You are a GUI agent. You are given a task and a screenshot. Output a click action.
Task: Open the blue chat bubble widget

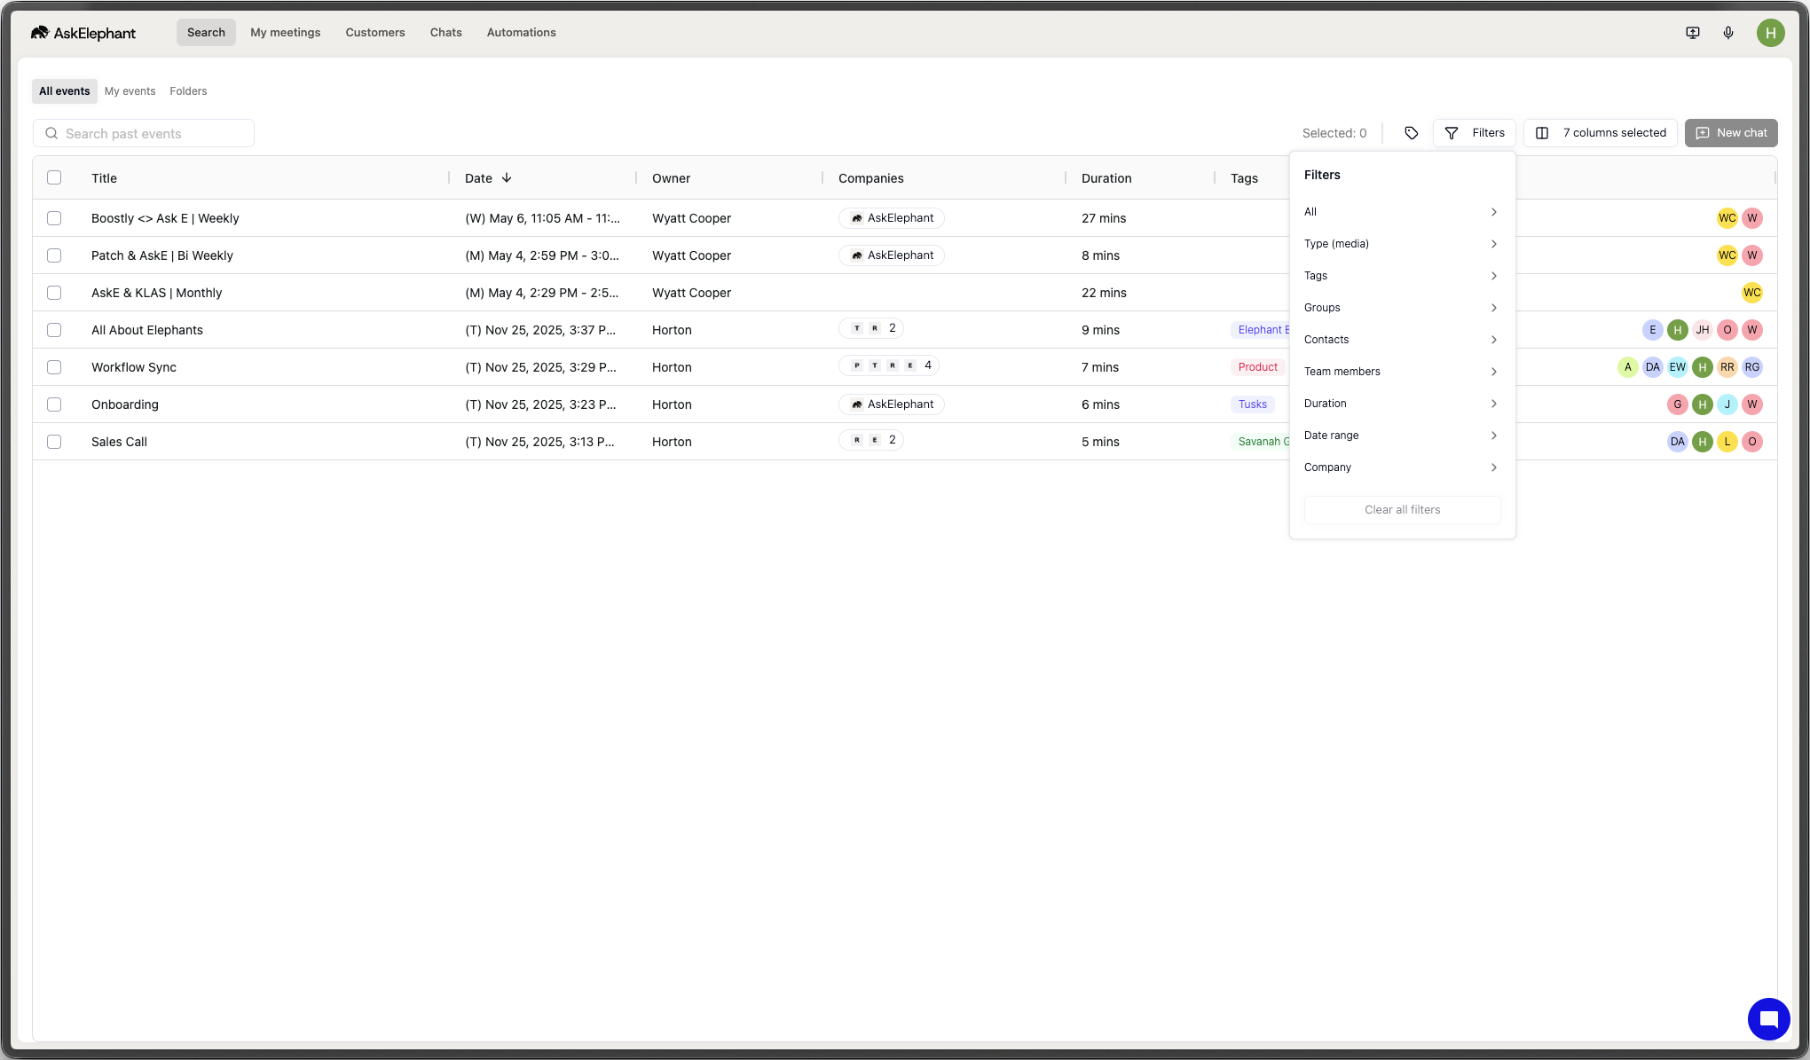(x=1769, y=1019)
